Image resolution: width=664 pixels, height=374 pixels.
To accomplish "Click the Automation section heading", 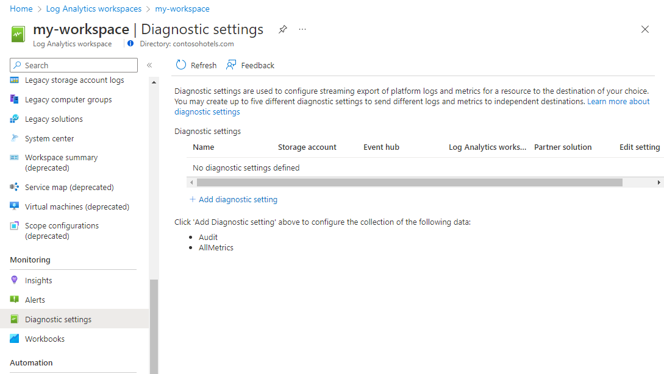I will point(31,362).
